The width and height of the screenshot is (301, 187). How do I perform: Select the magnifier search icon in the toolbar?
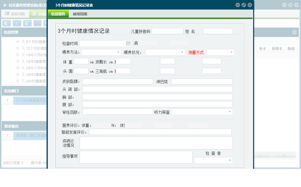pos(6,23)
